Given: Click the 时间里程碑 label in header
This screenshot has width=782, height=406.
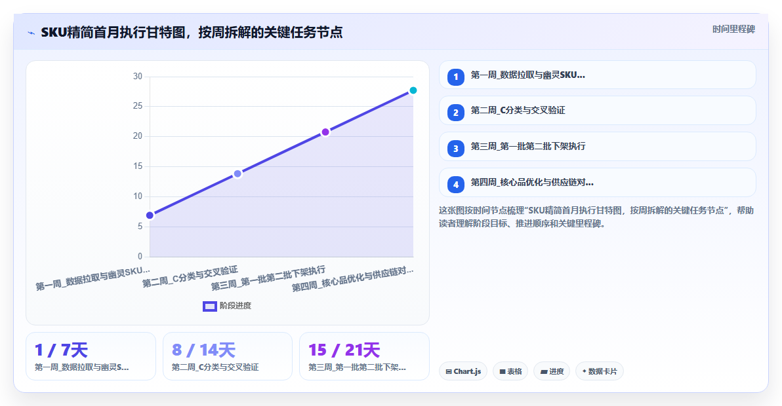Looking at the screenshot, I should [733, 29].
